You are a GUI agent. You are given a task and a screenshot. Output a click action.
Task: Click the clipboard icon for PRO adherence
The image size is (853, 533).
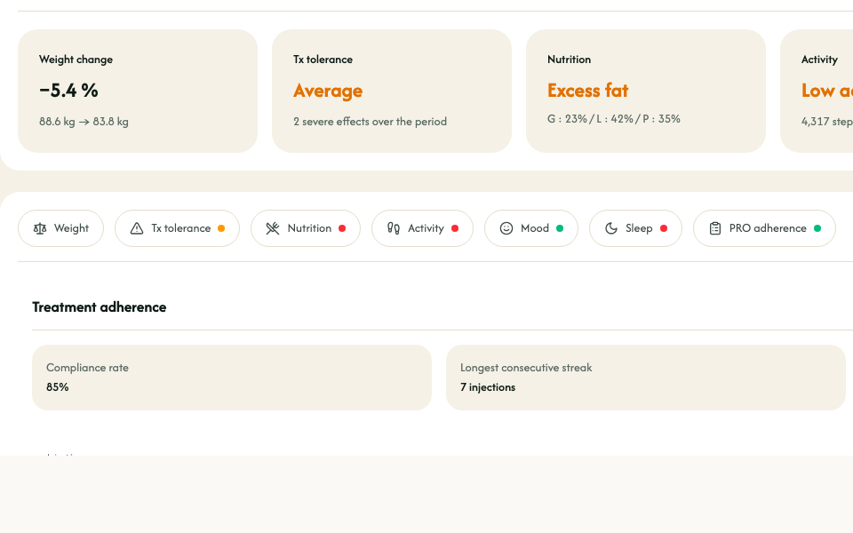pyautogui.click(x=715, y=228)
